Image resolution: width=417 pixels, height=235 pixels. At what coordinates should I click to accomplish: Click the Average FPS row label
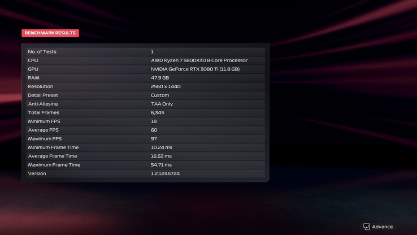pos(44,130)
